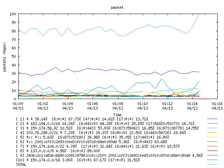The width and height of the screenshot is (224, 168).
Task: Click the 01:00 04/13 time axis label
Action: click(18, 106)
